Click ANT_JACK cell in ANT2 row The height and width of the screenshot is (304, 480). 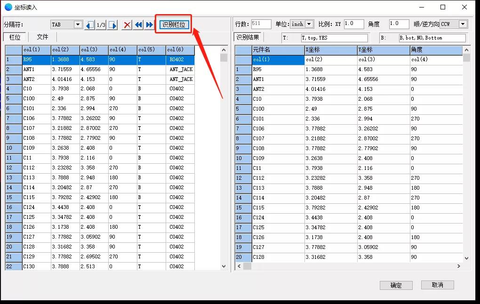click(180, 79)
